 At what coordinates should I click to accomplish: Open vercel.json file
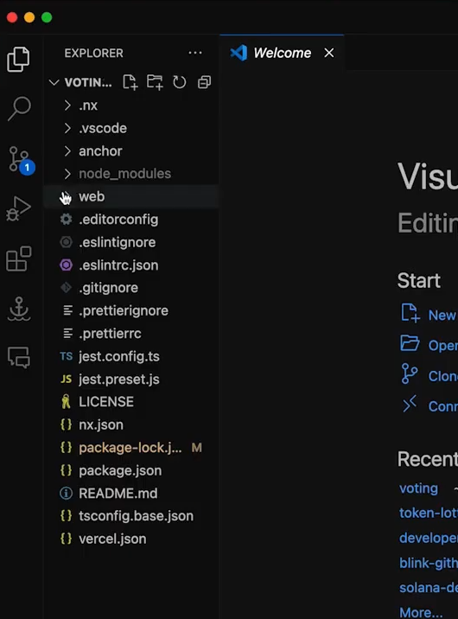click(x=130, y=539)
